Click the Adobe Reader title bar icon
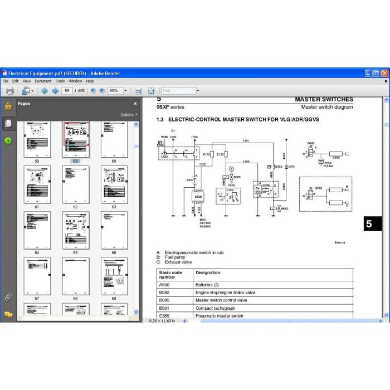This screenshot has height=390, width=390. pos(4,73)
